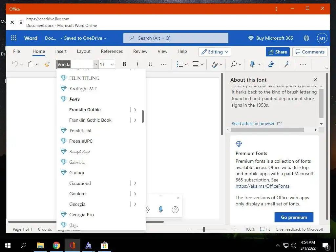The width and height of the screenshot is (336, 252).
Task: Toggle Italic formatting
Action: coord(137,64)
